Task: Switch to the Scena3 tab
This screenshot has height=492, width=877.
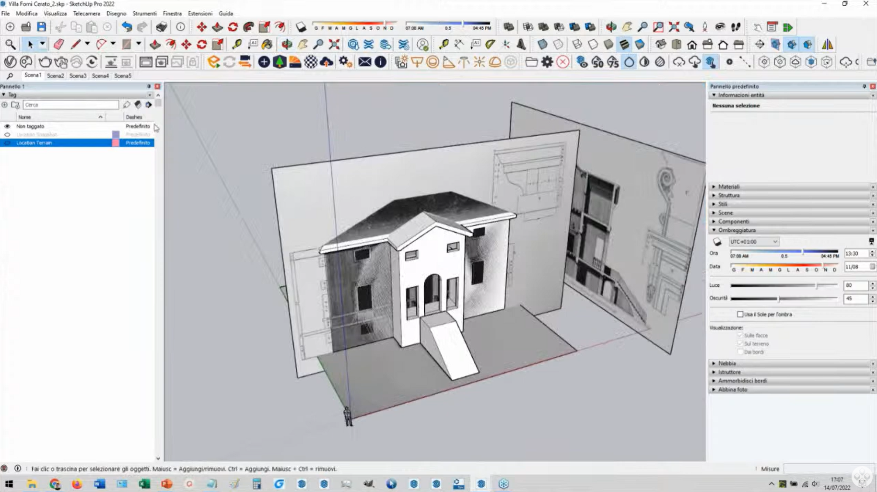Action: tap(78, 76)
